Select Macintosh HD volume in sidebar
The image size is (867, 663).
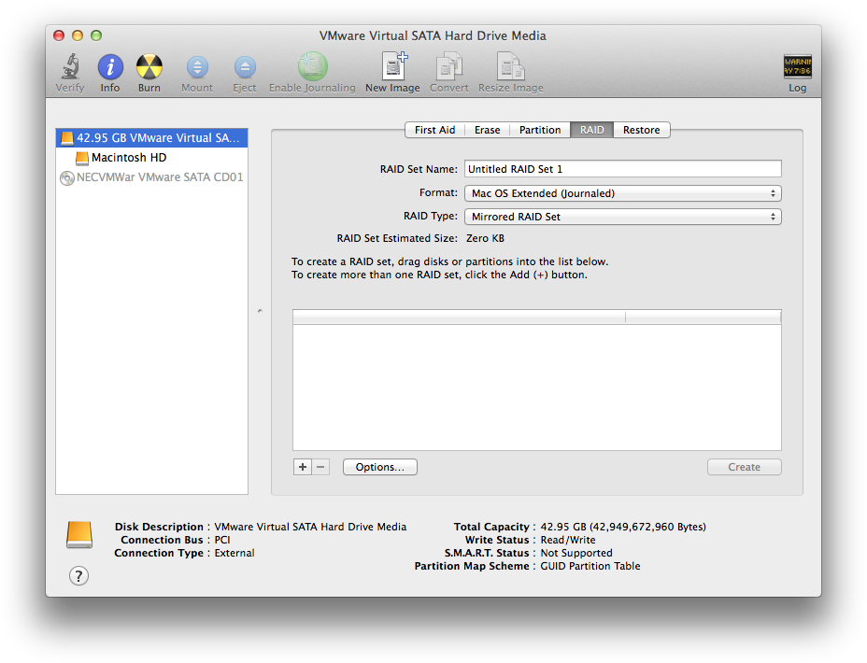[x=129, y=158]
